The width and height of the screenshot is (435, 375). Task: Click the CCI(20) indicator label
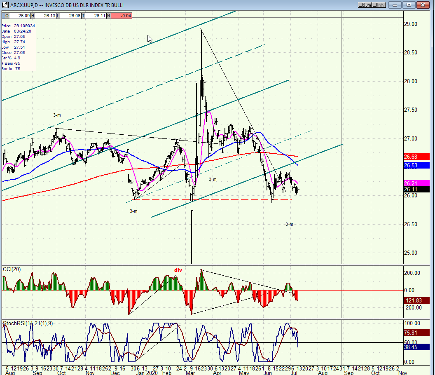tap(12, 270)
